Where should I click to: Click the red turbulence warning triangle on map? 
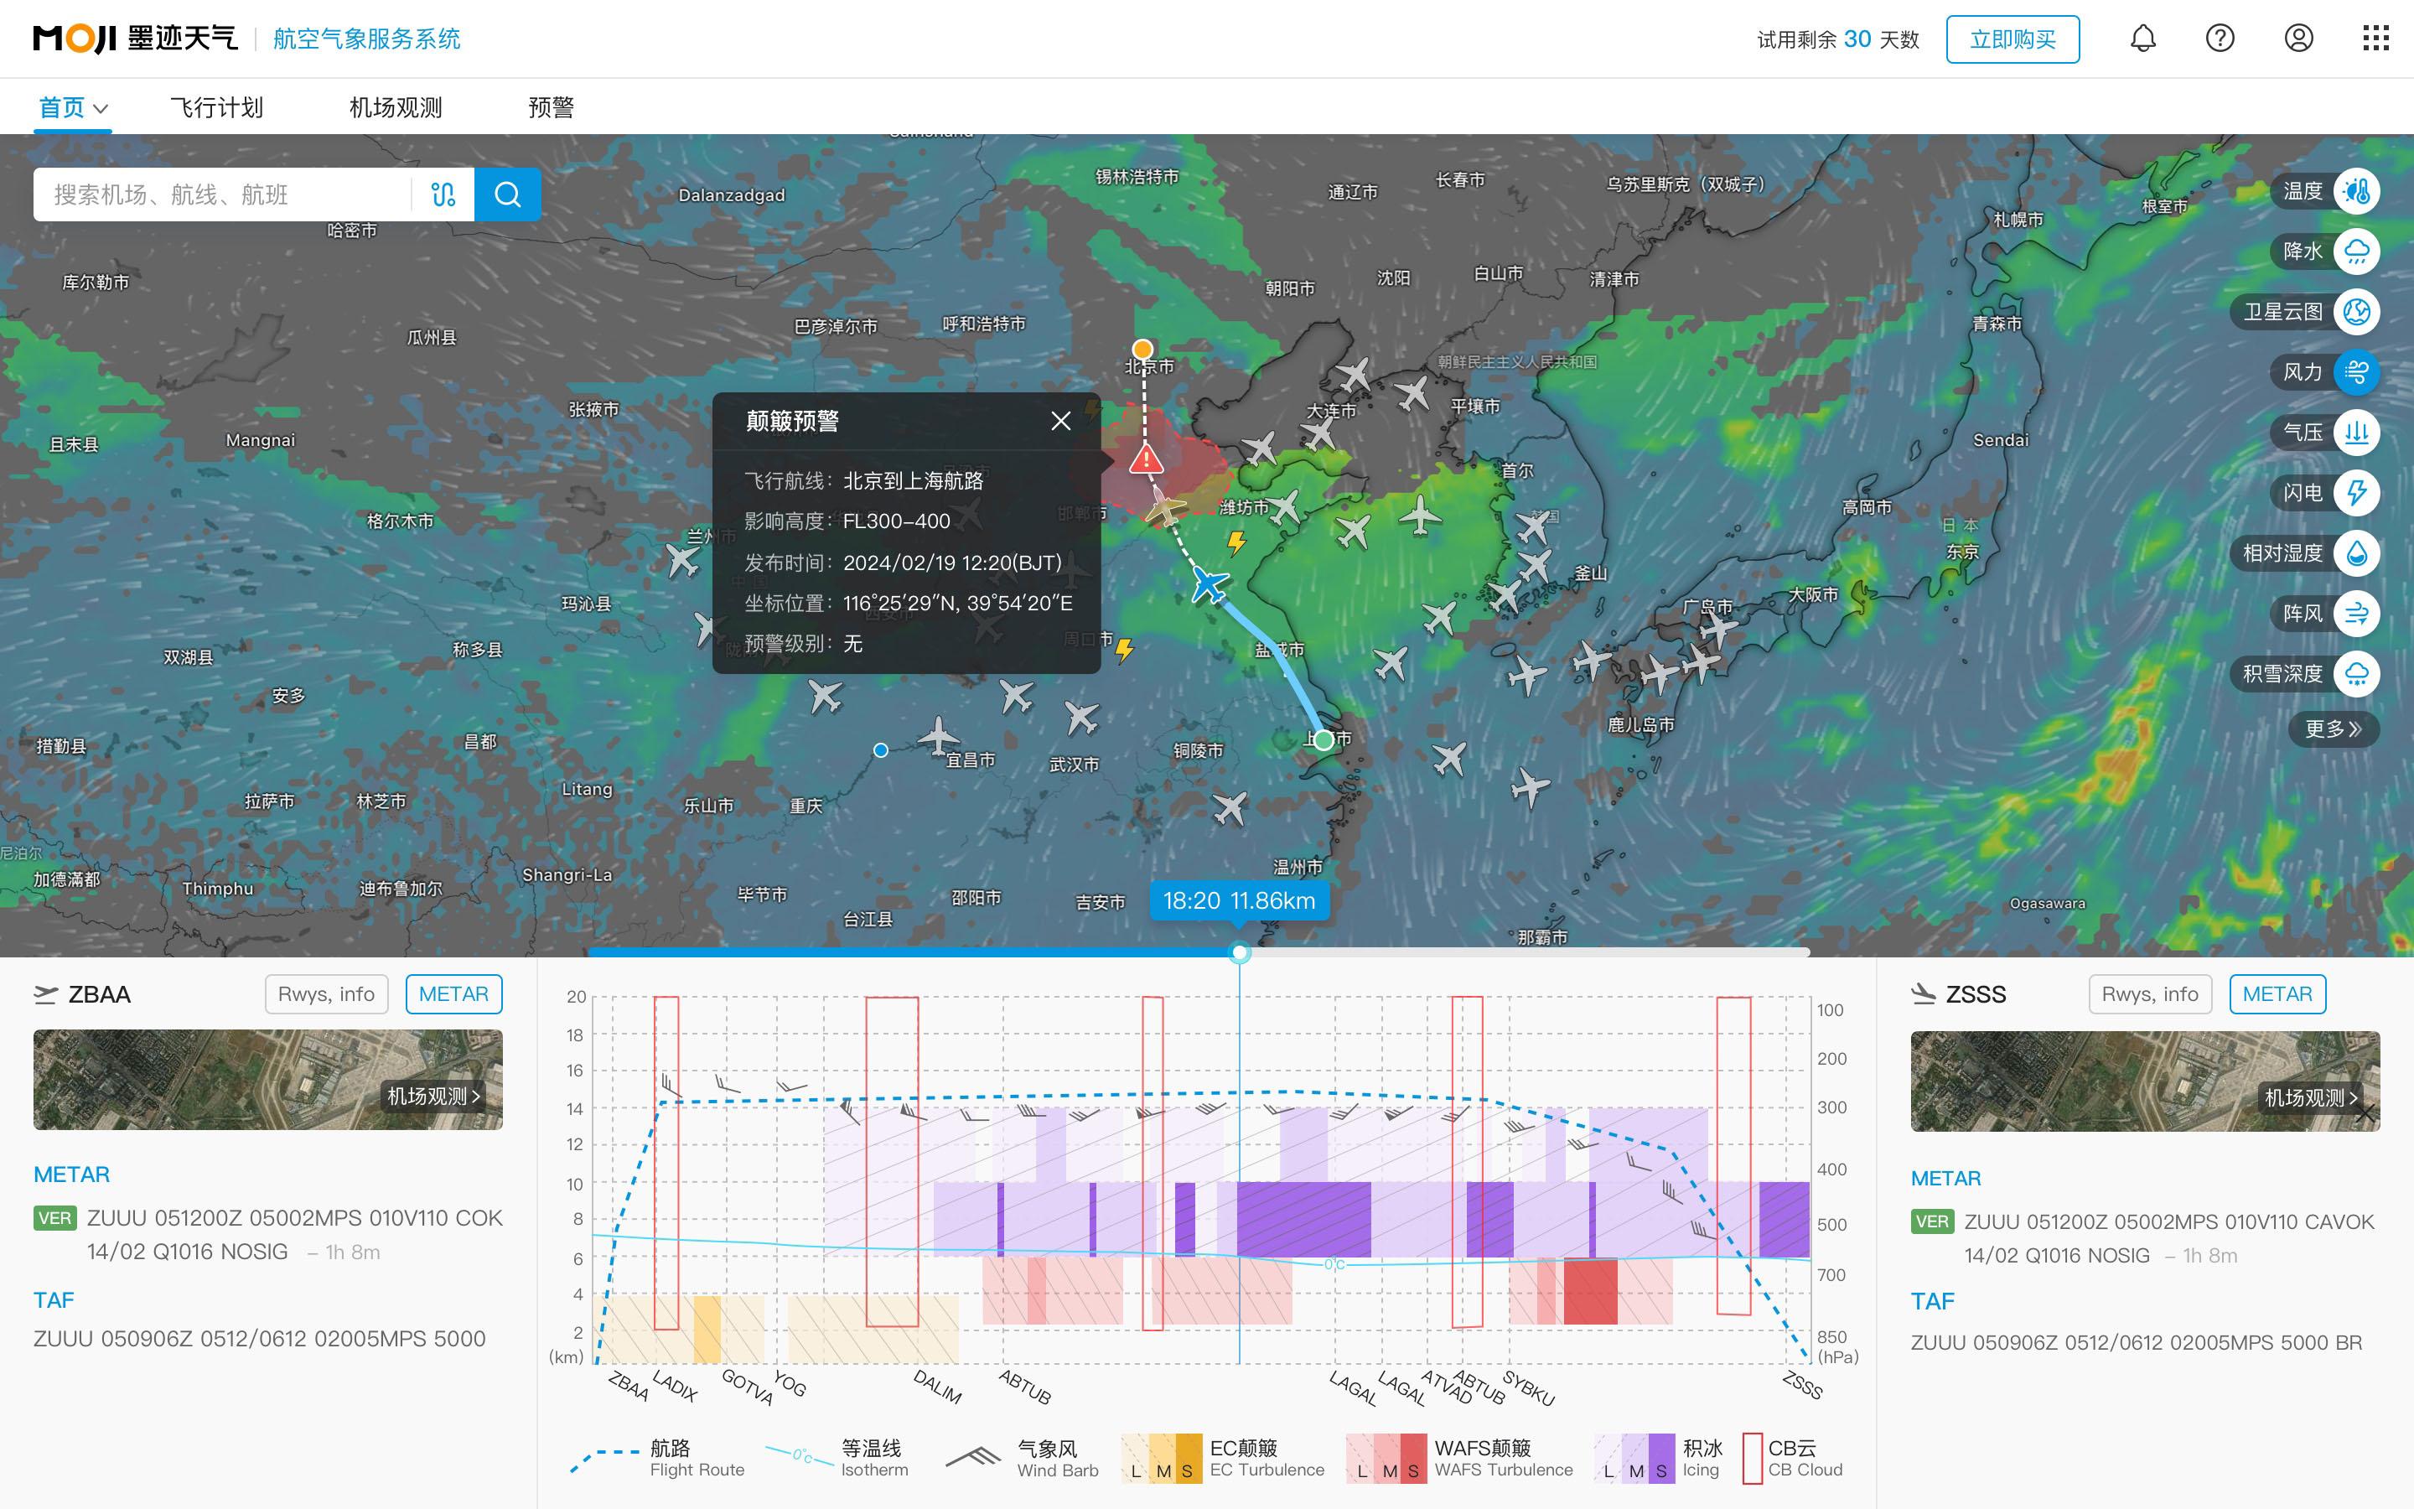click(1146, 459)
